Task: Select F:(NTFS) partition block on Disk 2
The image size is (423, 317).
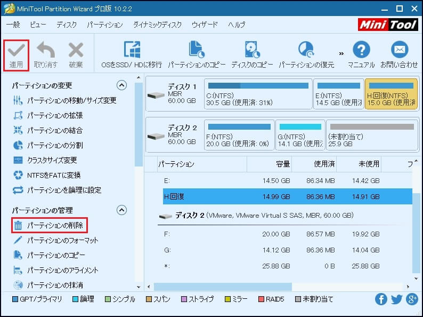Action: [x=239, y=135]
